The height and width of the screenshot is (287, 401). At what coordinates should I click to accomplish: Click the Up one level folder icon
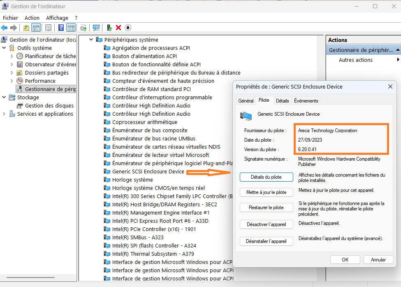click(26, 28)
